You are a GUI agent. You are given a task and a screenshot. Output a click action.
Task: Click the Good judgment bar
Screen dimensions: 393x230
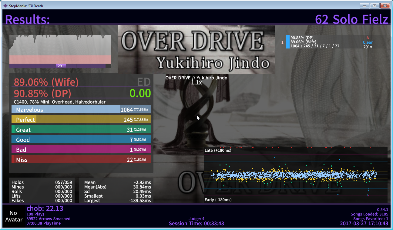(x=81, y=140)
